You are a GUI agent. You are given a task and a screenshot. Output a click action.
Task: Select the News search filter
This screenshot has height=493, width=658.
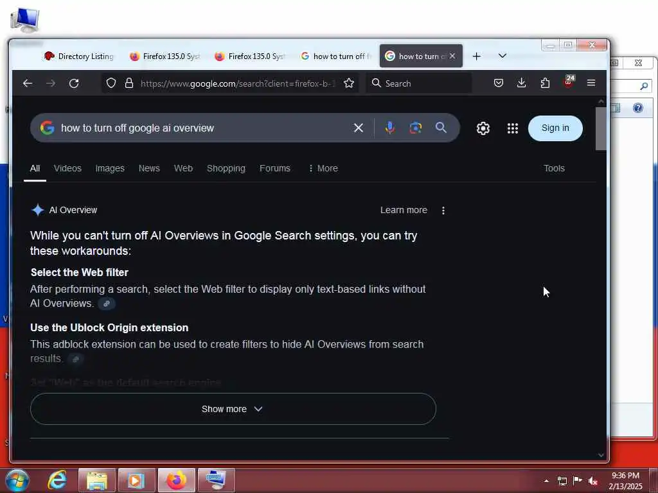point(149,169)
